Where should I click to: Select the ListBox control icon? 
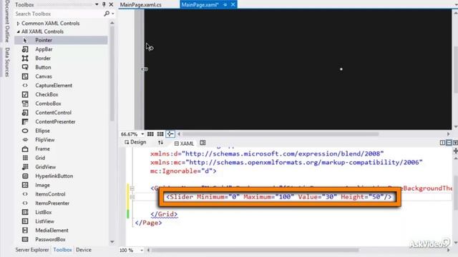(x=25, y=212)
